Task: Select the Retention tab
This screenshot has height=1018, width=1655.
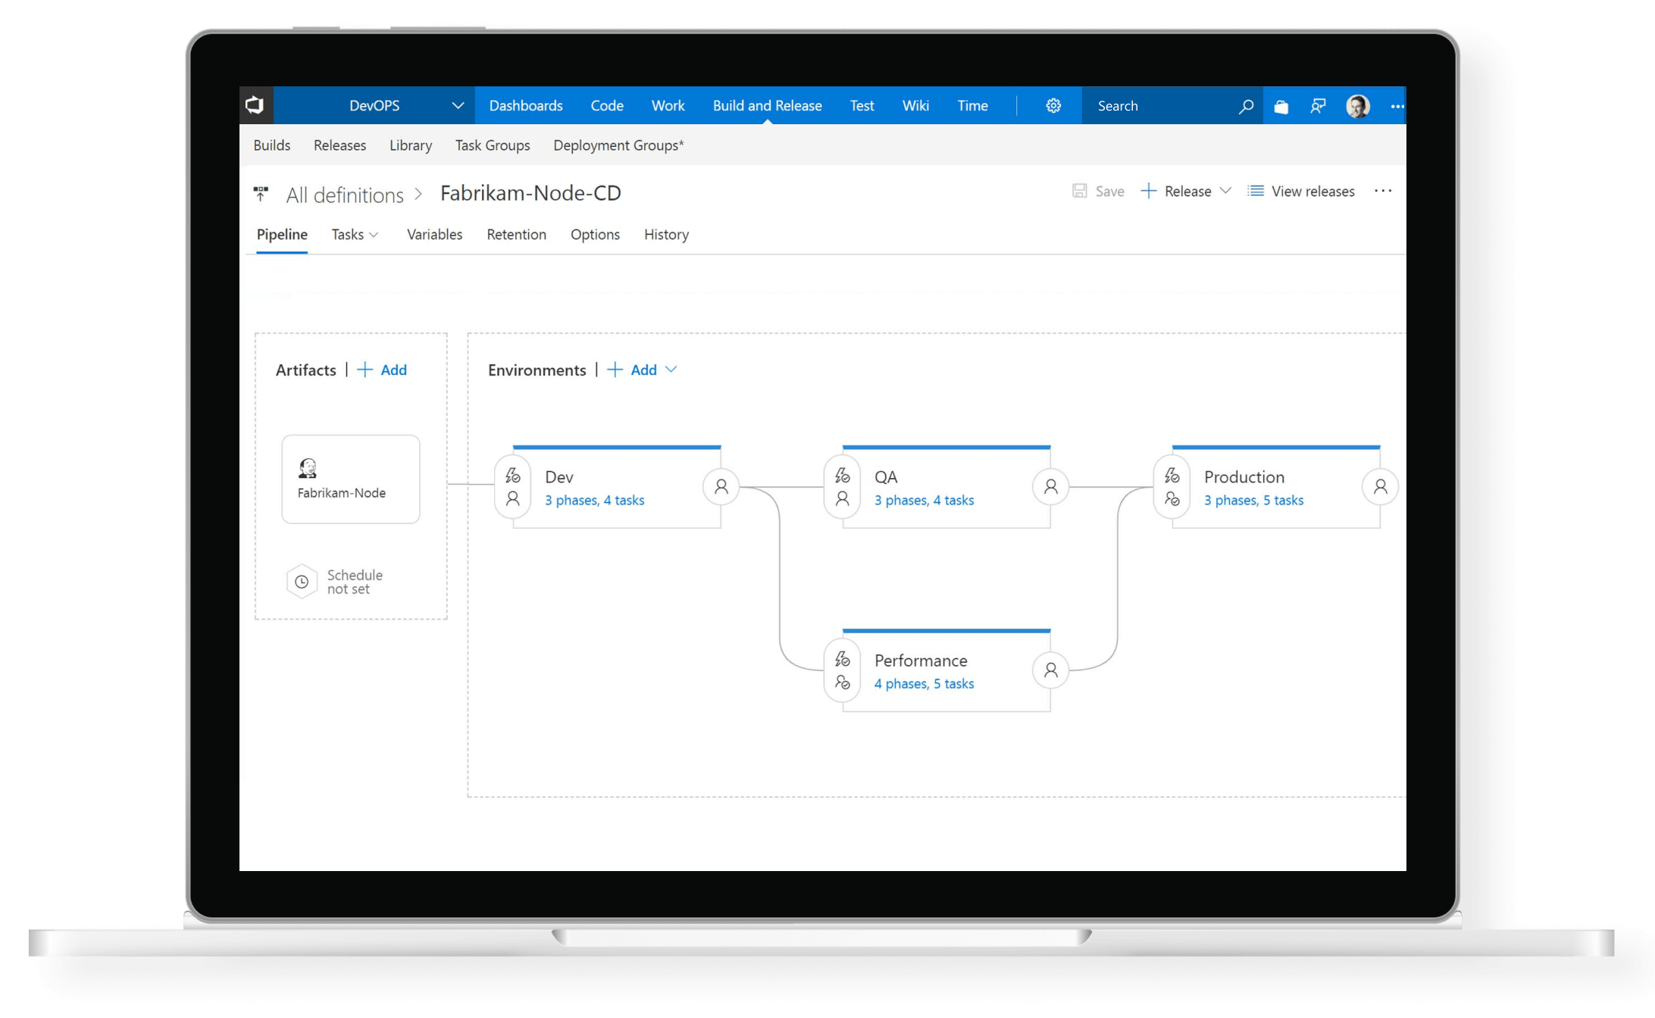Action: point(516,235)
